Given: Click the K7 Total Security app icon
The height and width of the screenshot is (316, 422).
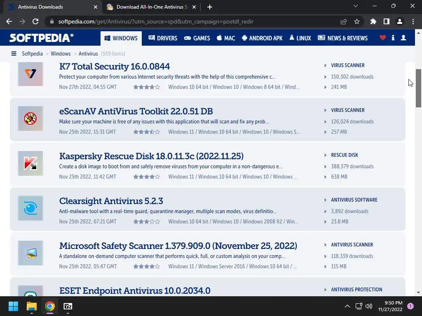Looking at the screenshot, I should pyautogui.click(x=30, y=73).
